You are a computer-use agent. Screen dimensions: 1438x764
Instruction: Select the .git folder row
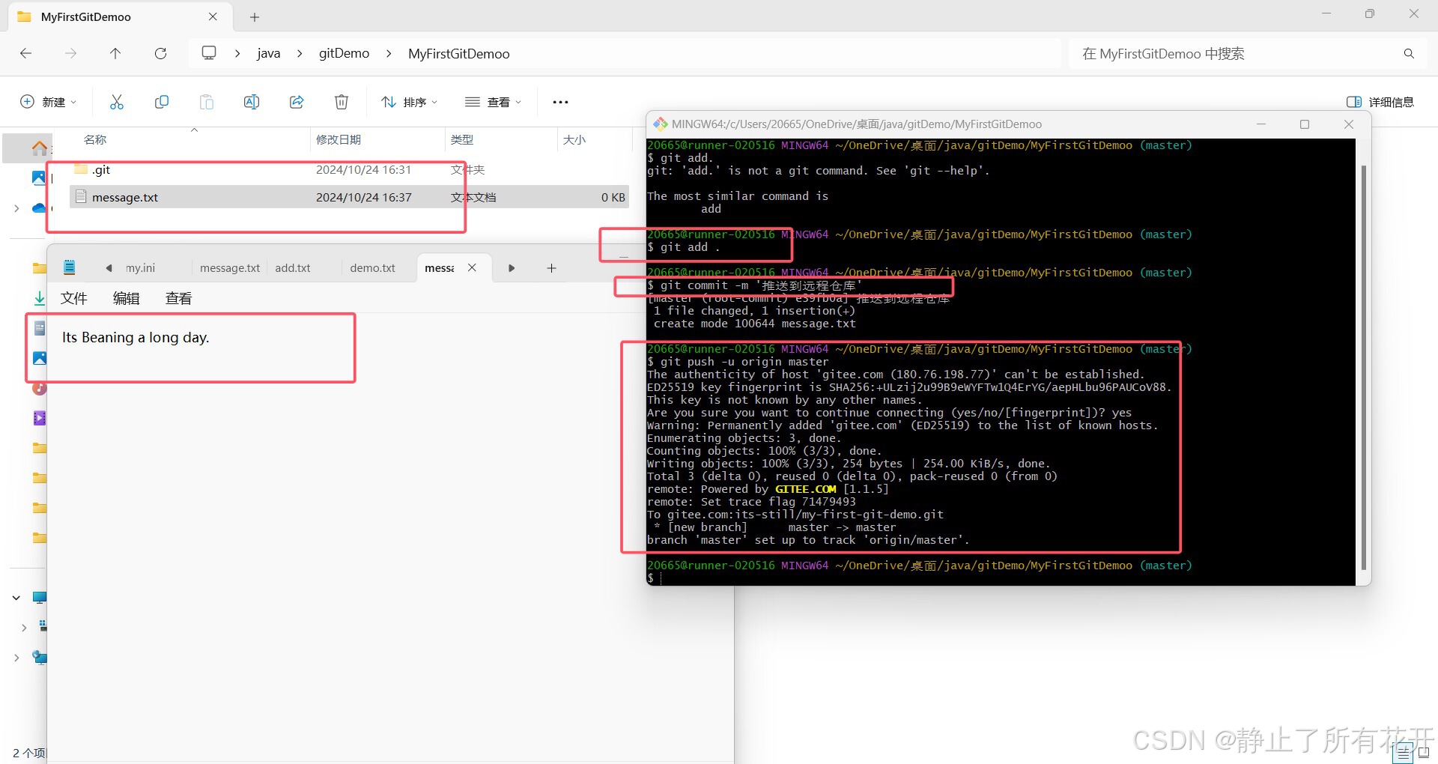(x=349, y=169)
